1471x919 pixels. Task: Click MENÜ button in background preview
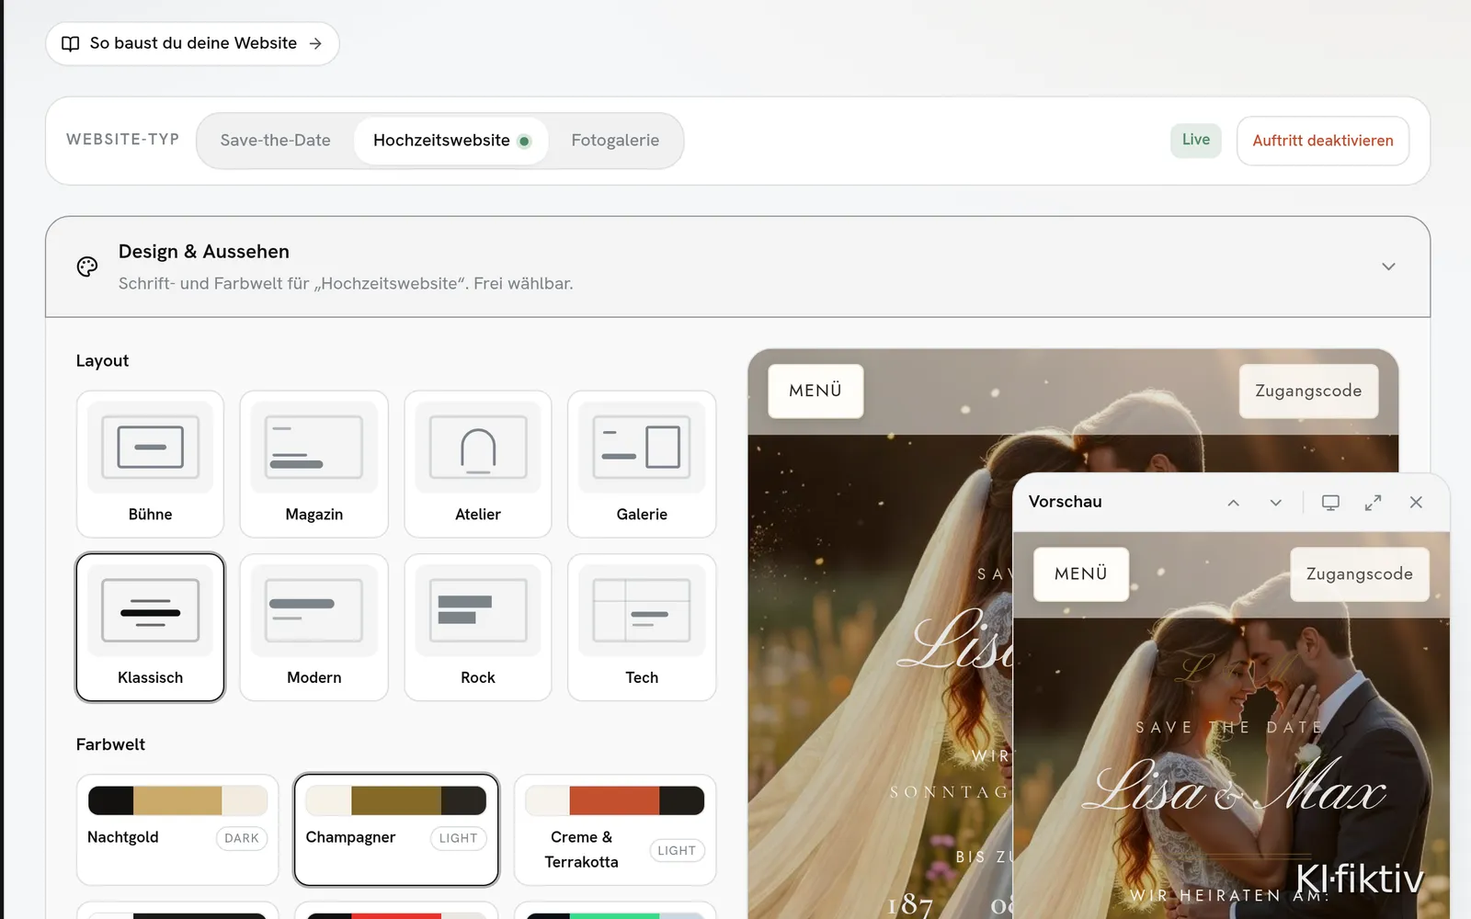click(815, 391)
